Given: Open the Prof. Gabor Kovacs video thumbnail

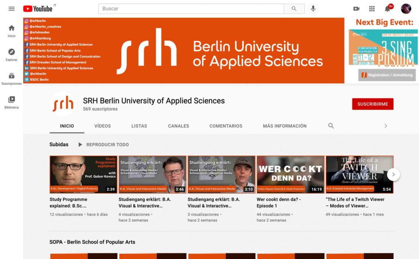Looking at the screenshot, I should coord(83,174).
